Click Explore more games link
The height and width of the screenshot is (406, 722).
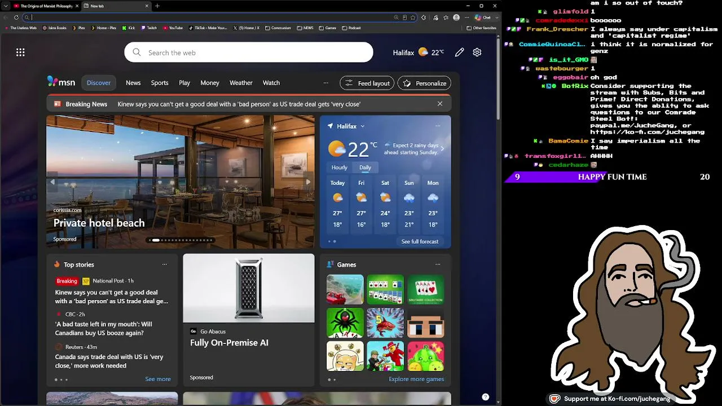coord(416,379)
